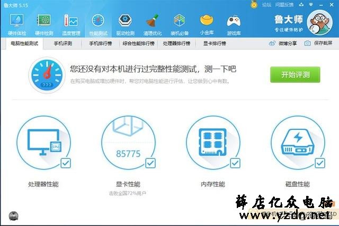Open 游戏库 game controller icon

(234, 24)
